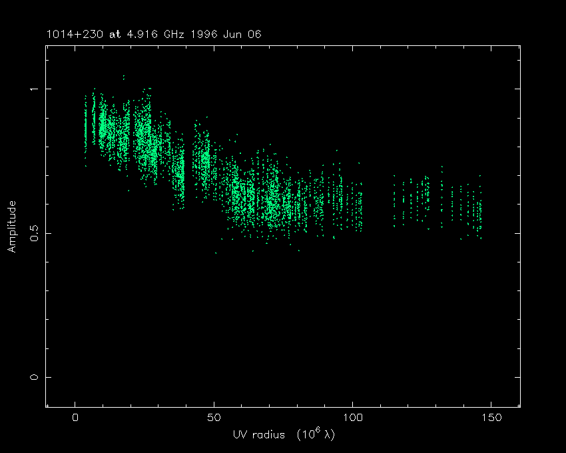566x453 pixels.
Task: Click the dense data cluster near UV radius 10
Action: point(103,127)
